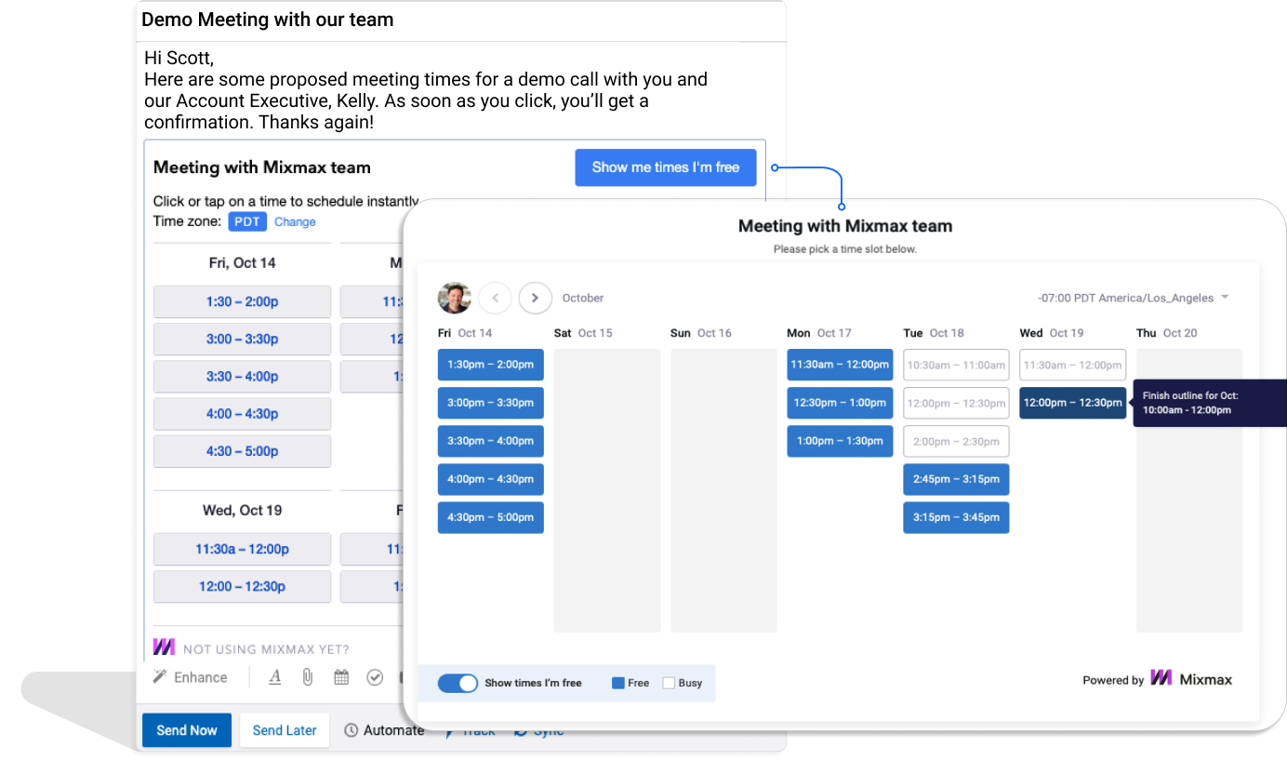Pick the Fri 4:30pm – 5:00pm calendar slot

coord(491,517)
